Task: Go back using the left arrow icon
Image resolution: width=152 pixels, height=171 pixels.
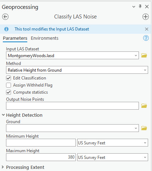Action: click(5, 17)
